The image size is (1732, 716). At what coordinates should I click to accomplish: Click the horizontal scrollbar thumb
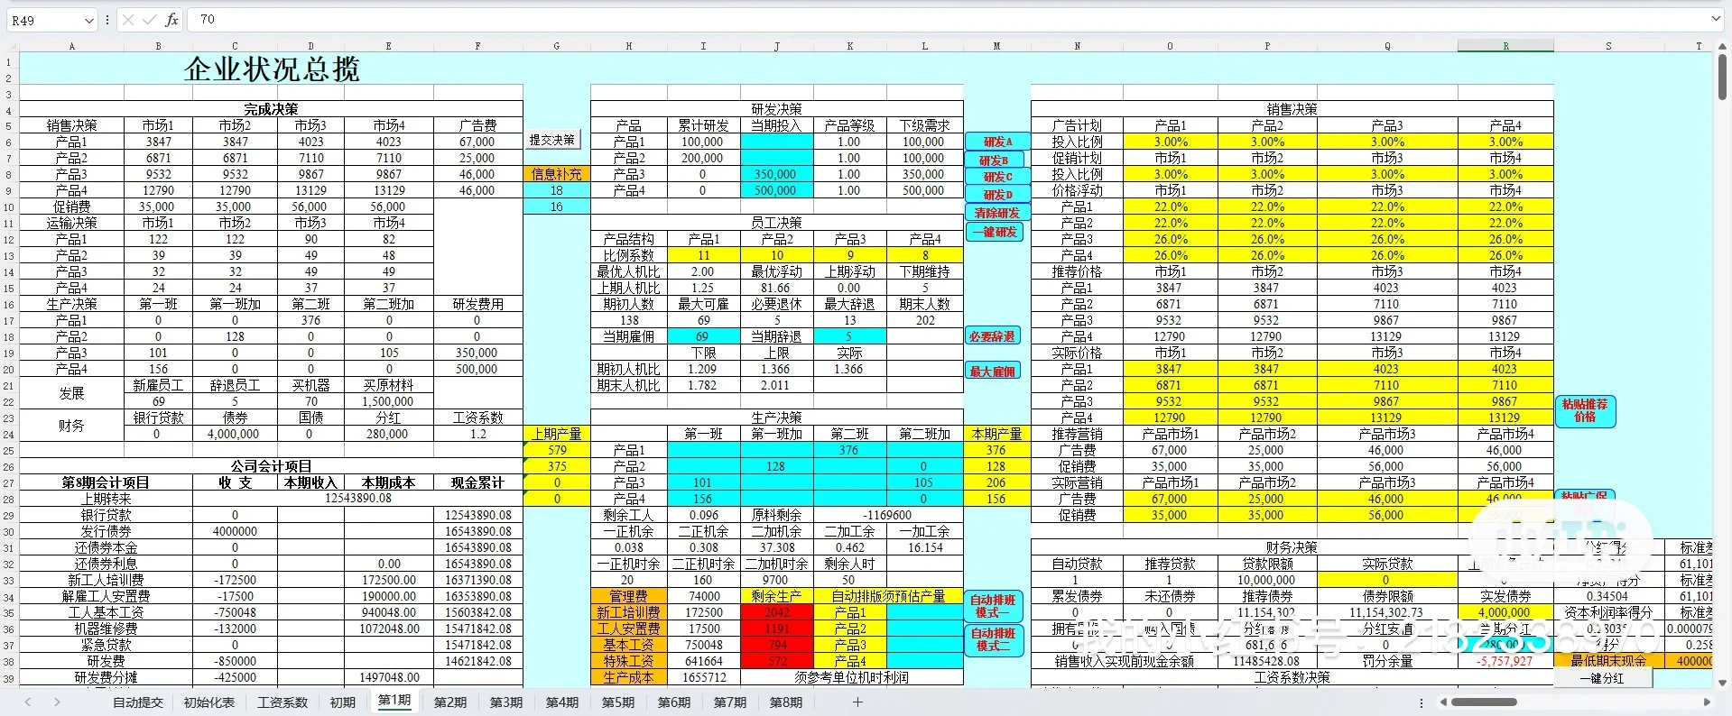[1484, 702]
